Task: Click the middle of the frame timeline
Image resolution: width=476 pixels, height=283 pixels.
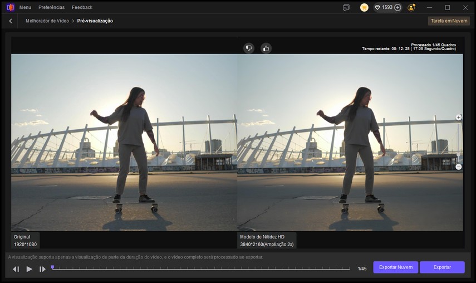Action: click(200, 269)
